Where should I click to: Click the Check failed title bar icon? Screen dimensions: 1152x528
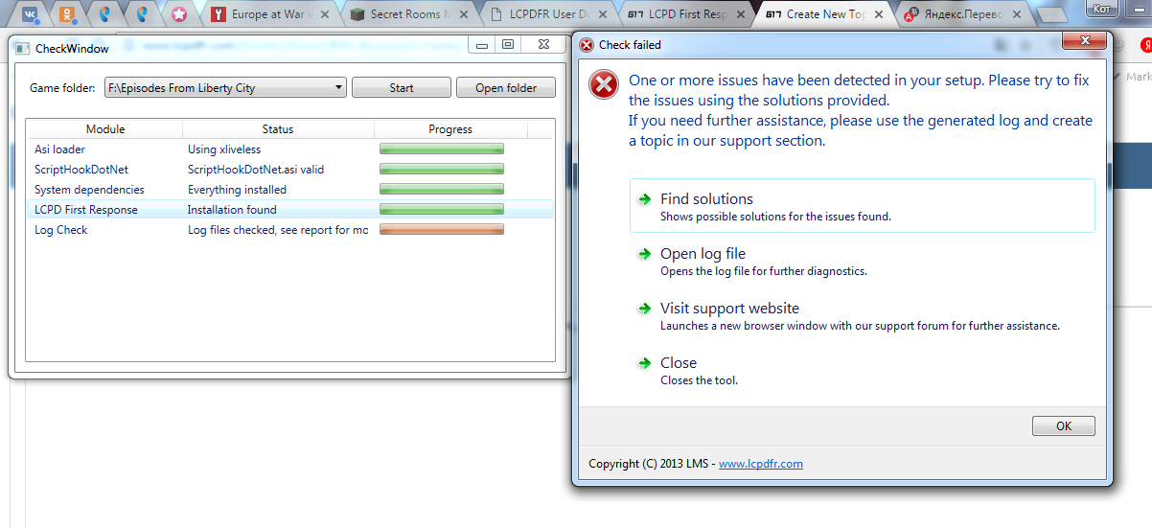(x=587, y=44)
